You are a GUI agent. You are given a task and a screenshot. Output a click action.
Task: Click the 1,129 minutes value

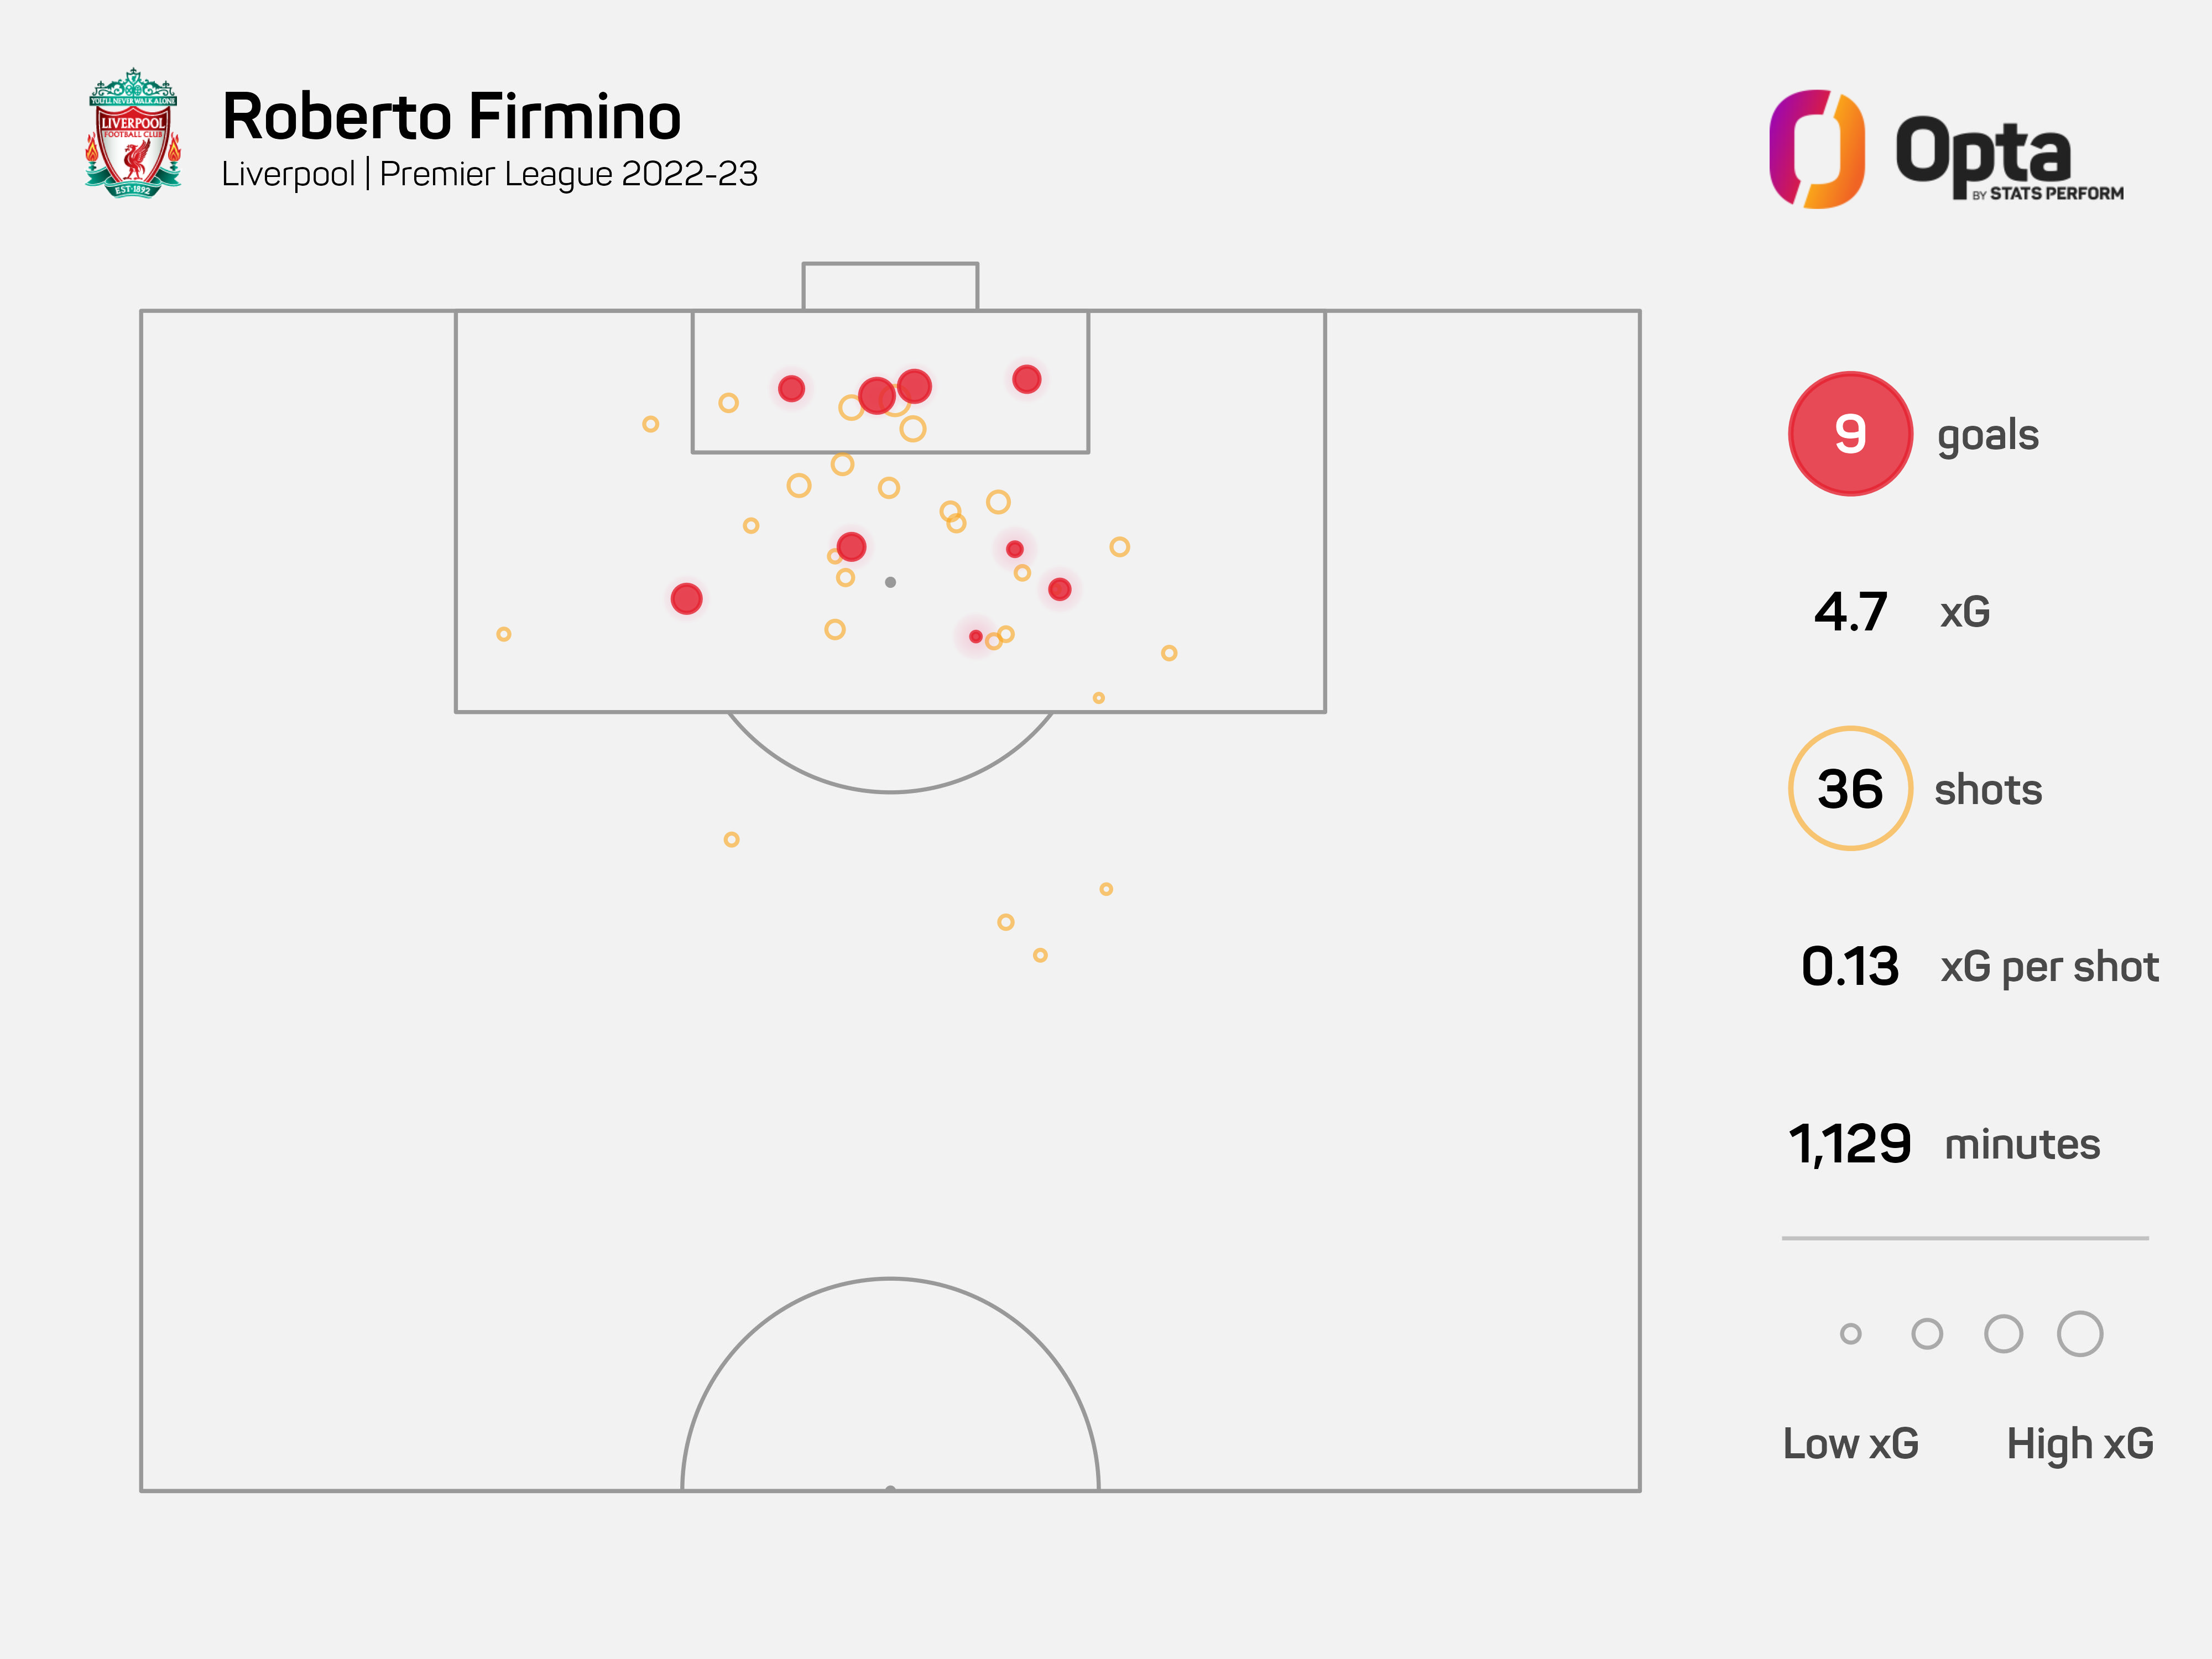tap(1849, 1144)
